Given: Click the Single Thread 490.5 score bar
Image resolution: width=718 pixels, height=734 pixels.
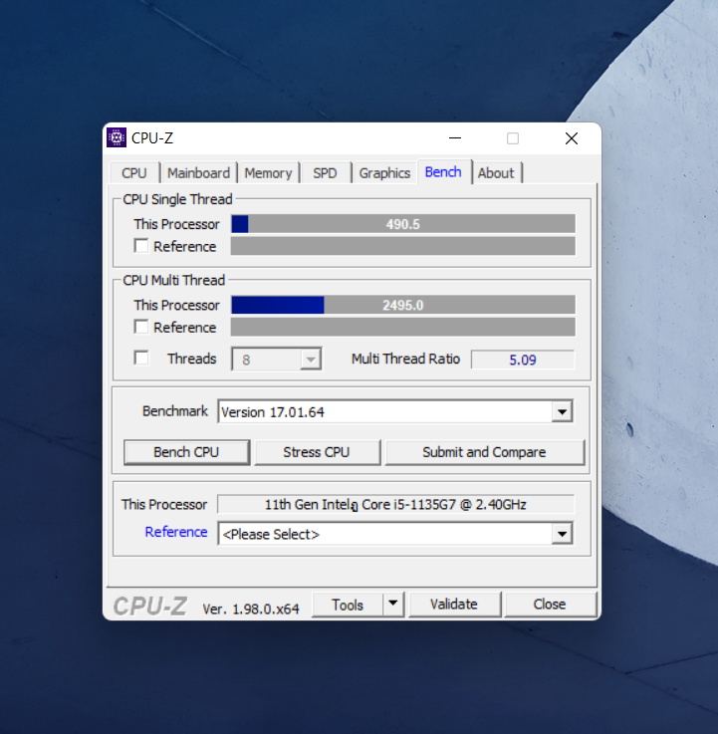Looking at the screenshot, I should [x=403, y=224].
